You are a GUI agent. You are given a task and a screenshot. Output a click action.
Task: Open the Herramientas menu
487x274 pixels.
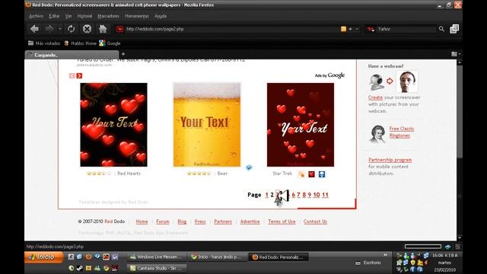[x=137, y=16]
